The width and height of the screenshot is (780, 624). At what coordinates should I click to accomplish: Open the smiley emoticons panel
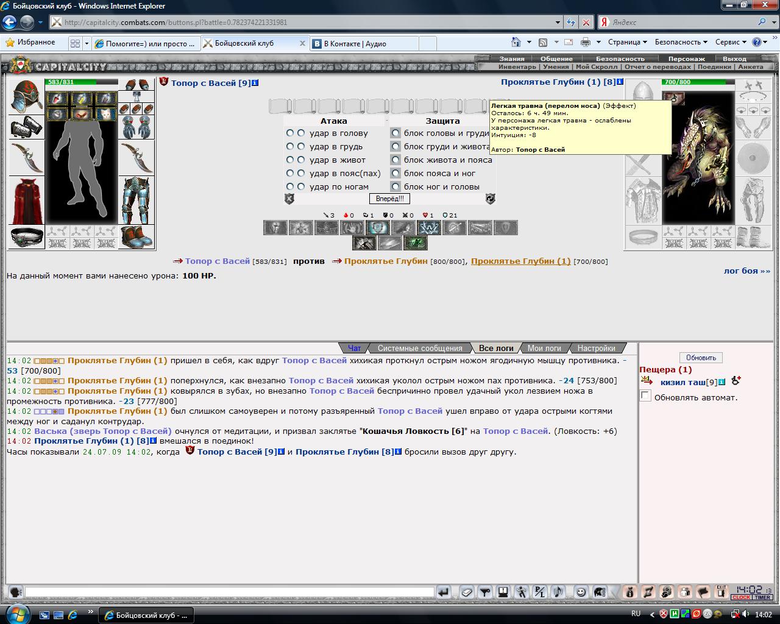point(581,592)
